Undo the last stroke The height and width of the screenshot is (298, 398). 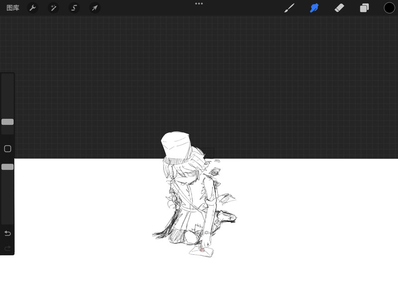7,233
